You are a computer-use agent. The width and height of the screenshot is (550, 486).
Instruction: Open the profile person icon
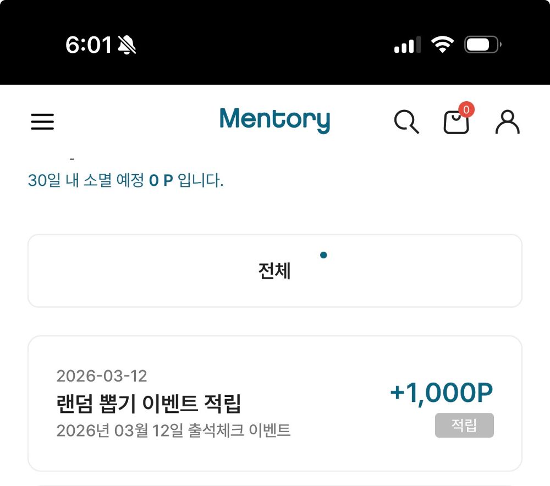point(507,122)
